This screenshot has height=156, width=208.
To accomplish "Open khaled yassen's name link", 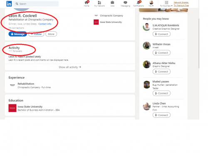I will (161, 82).
